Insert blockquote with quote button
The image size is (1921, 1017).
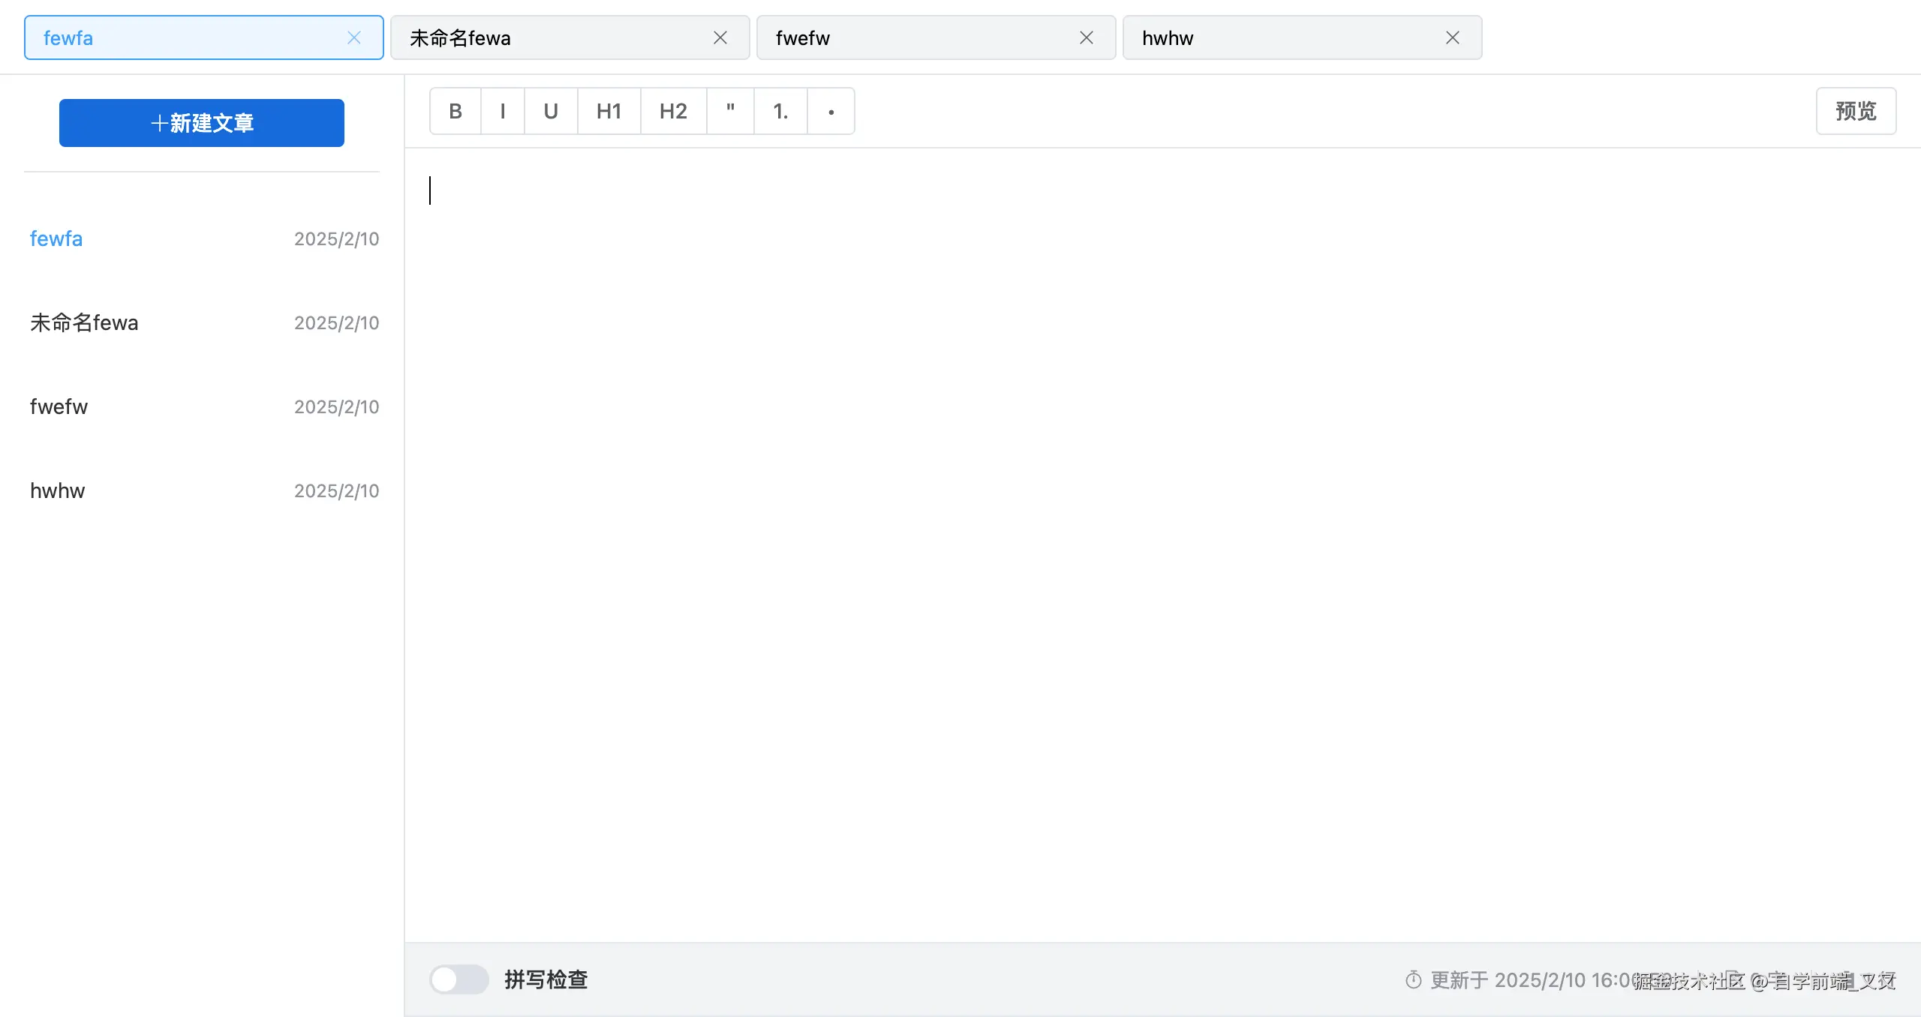click(x=730, y=111)
